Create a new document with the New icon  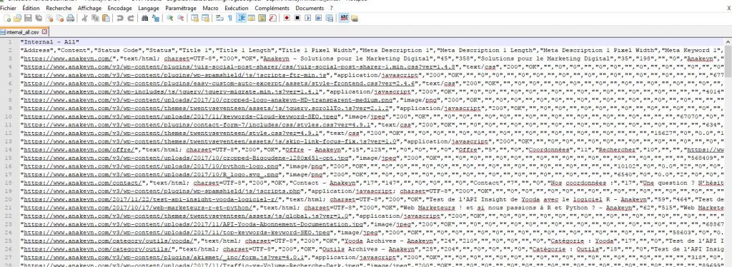7,18
